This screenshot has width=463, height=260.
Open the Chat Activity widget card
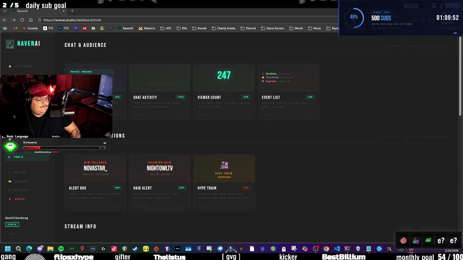pyautogui.click(x=160, y=91)
